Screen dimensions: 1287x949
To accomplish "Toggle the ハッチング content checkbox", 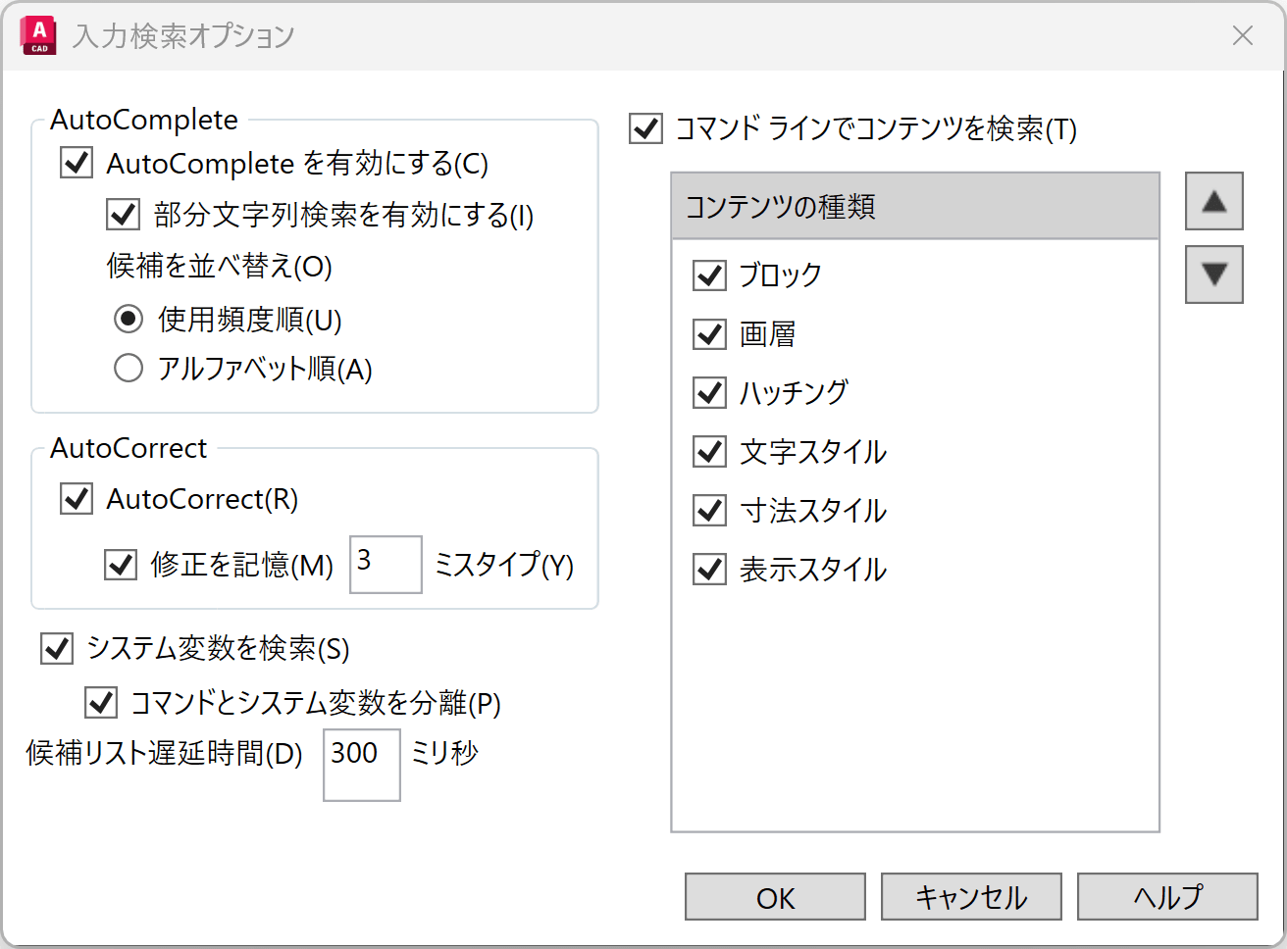I will (709, 393).
